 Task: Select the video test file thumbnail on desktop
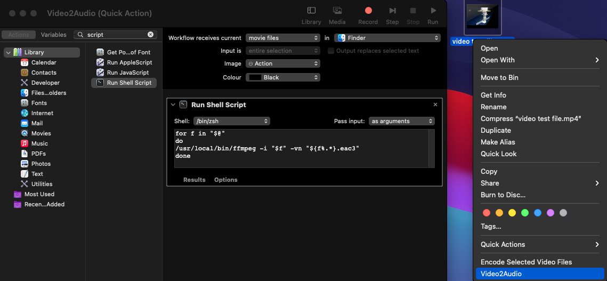point(482,17)
